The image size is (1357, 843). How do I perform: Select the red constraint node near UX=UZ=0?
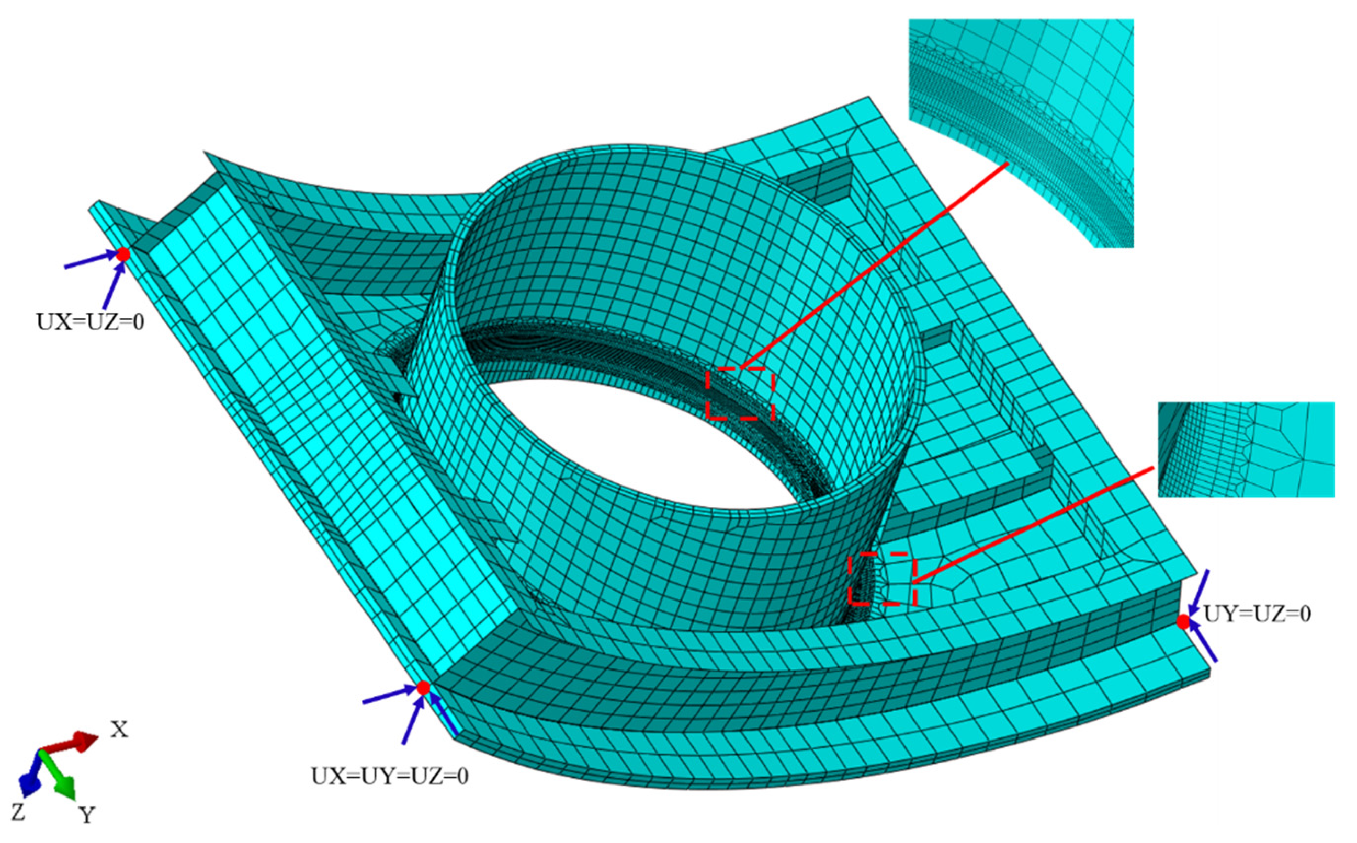[123, 254]
